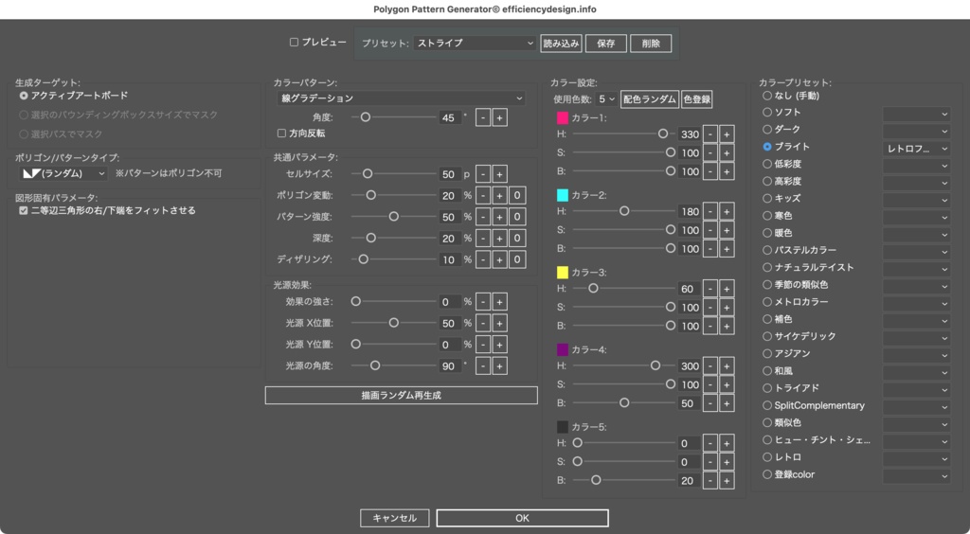Screen dimensions: 970x534
Task: Open the ソフト preset dropdown
Action: [x=916, y=114]
